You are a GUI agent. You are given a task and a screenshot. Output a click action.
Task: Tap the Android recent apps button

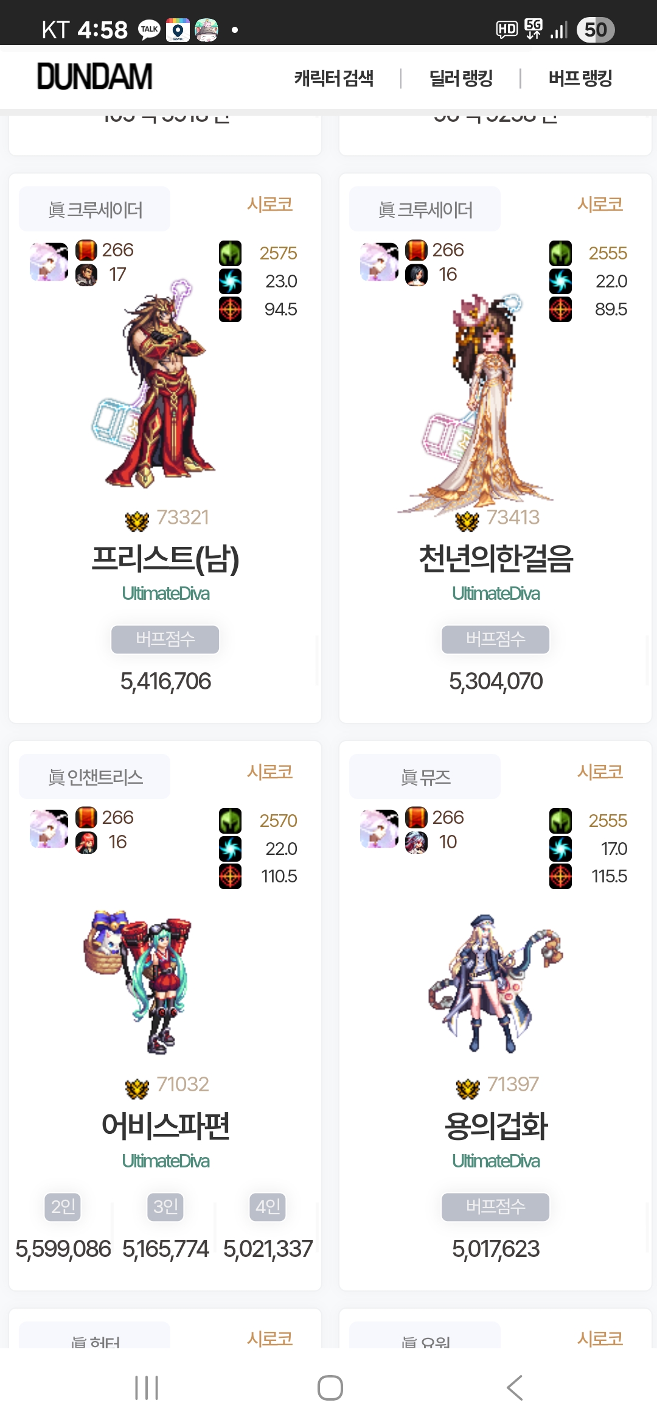pyautogui.click(x=147, y=1388)
